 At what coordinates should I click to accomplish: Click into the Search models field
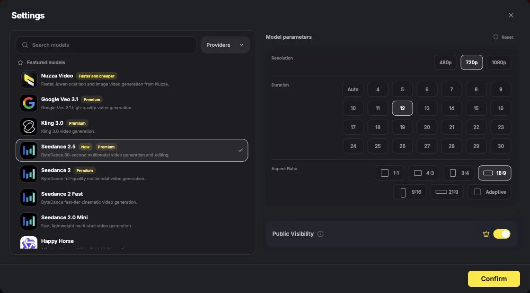click(x=106, y=45)
